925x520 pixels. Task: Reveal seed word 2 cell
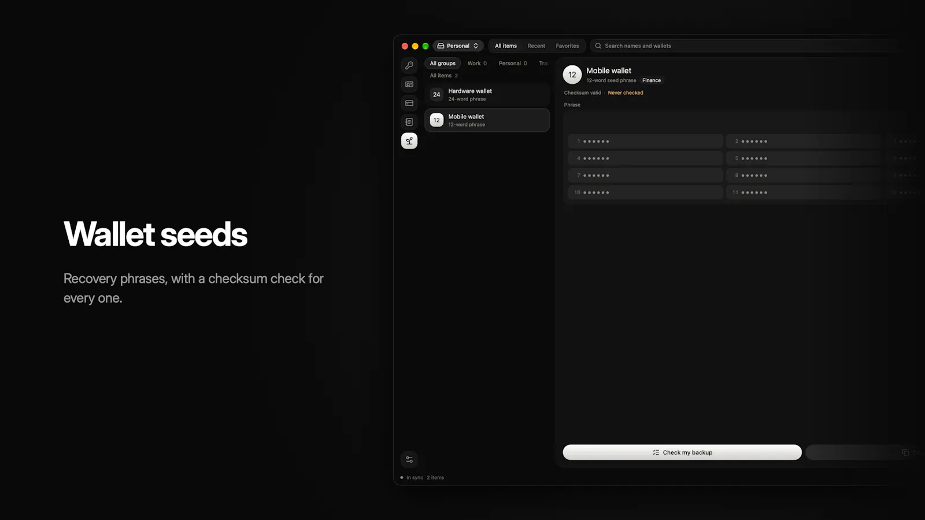pos(804,142)
